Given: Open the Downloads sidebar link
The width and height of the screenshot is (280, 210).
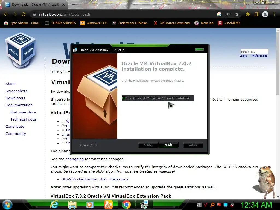Looking at the screenshot, I should tap(15, 98).
